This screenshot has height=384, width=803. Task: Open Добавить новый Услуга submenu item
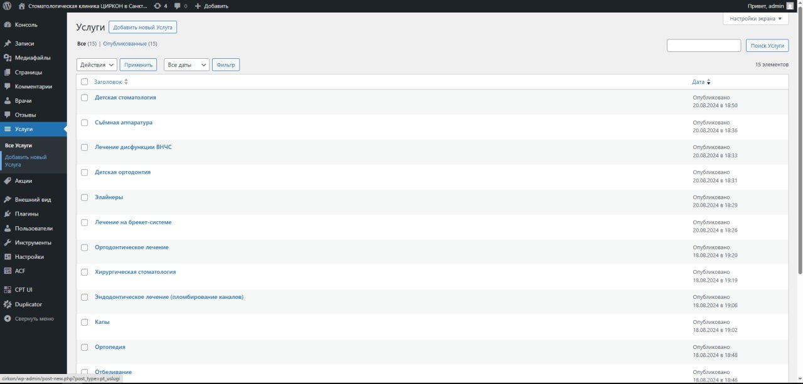(26, 161)
